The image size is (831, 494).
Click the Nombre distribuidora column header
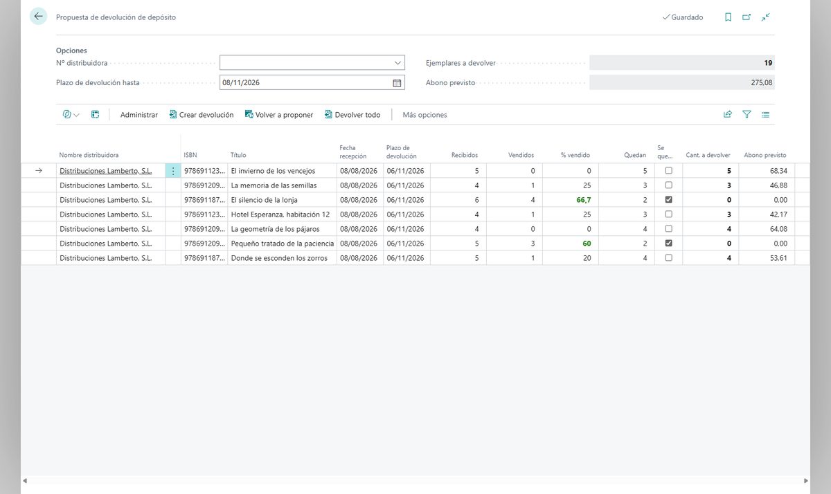89,155
